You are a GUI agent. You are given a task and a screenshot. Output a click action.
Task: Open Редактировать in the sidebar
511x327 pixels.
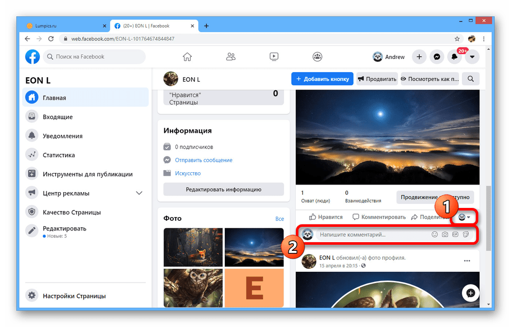pyautogui.click(x=85, y=231)
